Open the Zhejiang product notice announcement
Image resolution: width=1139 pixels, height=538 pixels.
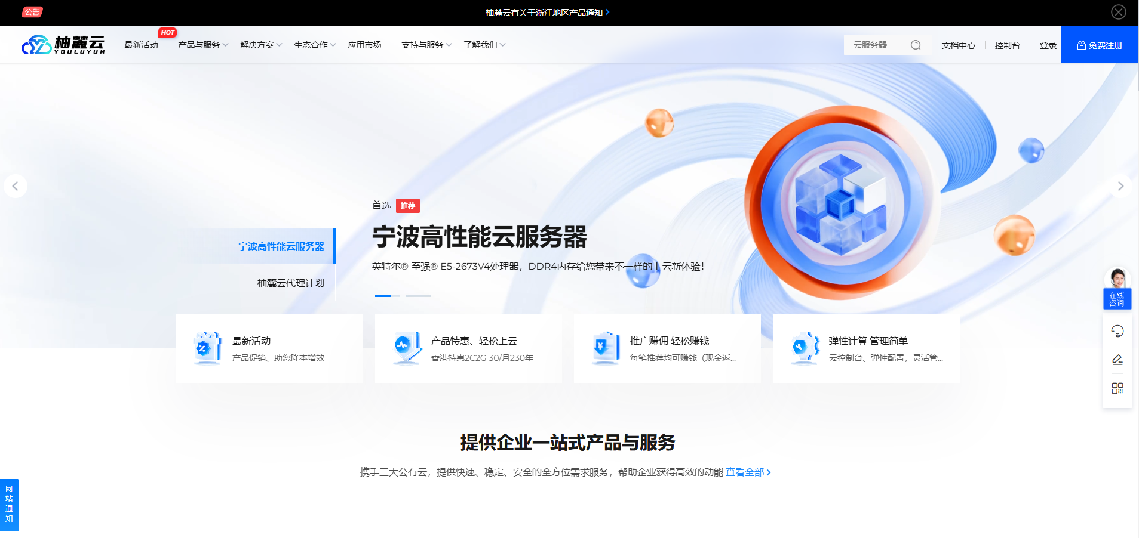[x=547, y=13]
